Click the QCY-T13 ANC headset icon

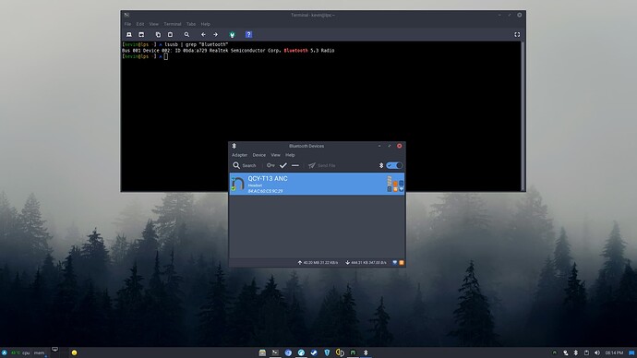pos(237,184)
